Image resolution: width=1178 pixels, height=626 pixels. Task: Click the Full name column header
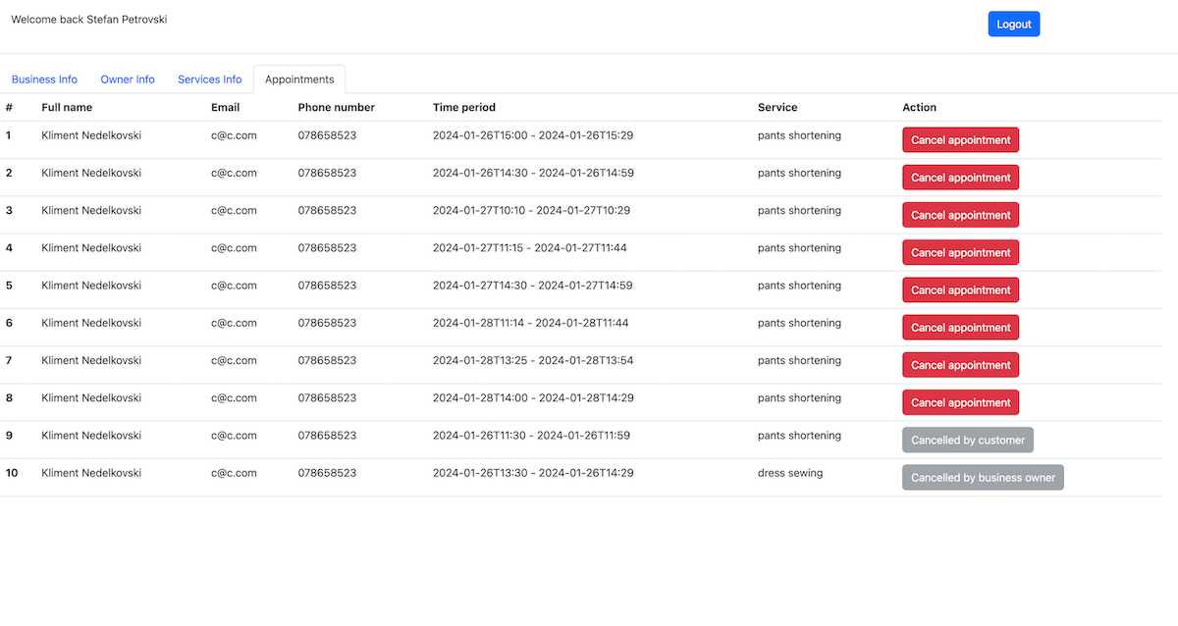coord(67,108)
